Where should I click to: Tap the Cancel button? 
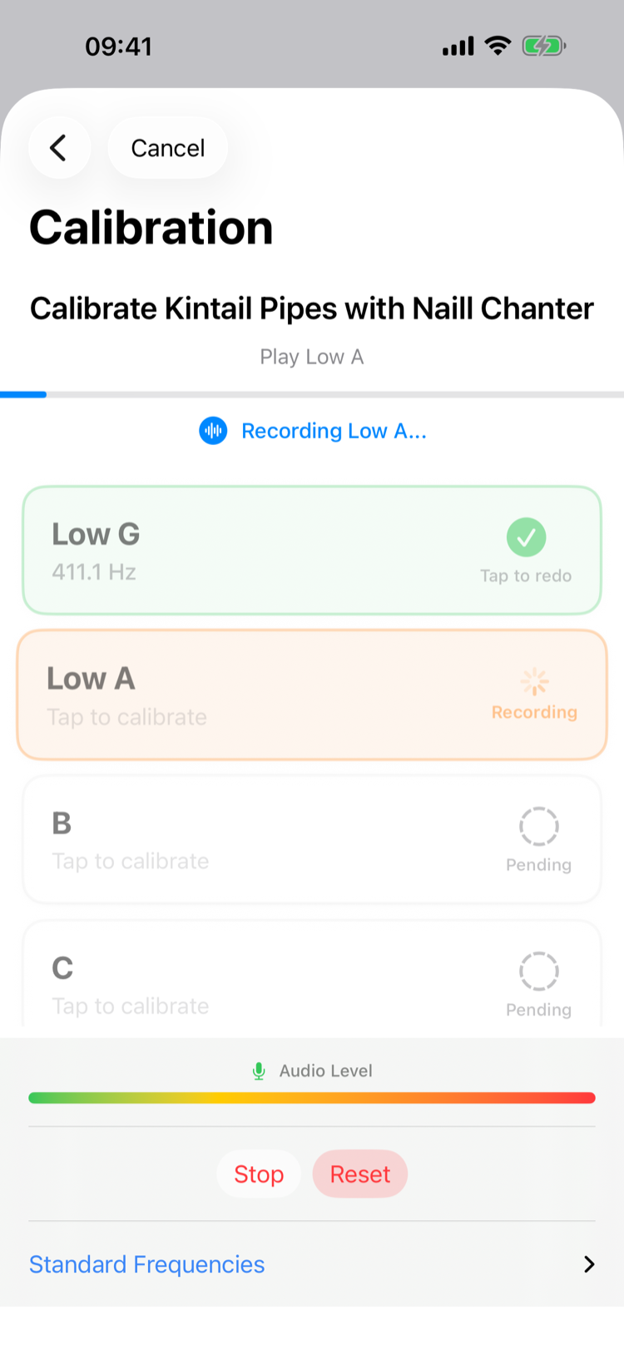coord(168,148)
